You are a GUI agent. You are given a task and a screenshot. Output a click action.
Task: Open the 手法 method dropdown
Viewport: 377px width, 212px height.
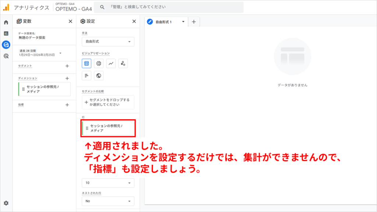[108, 42]
